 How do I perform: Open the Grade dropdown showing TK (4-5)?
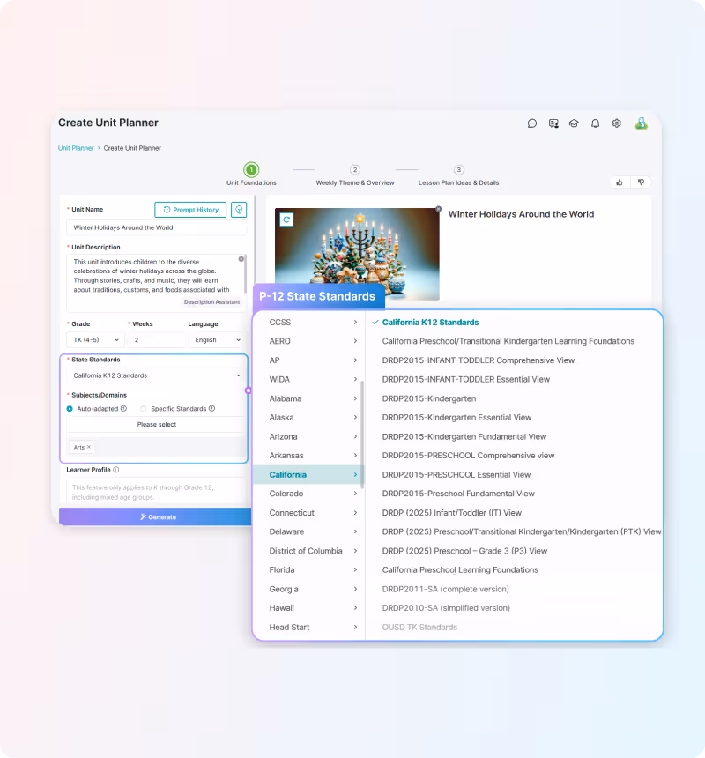tap(96, 340)
